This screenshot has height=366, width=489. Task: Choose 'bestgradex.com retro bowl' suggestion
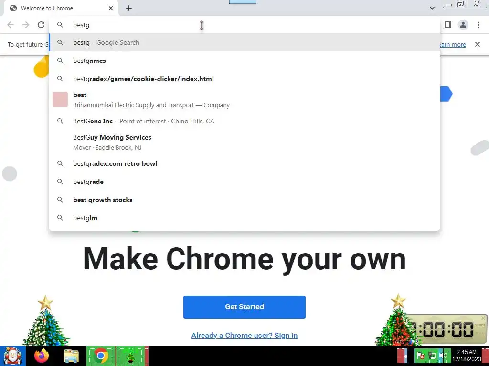[x=244, y=164]
